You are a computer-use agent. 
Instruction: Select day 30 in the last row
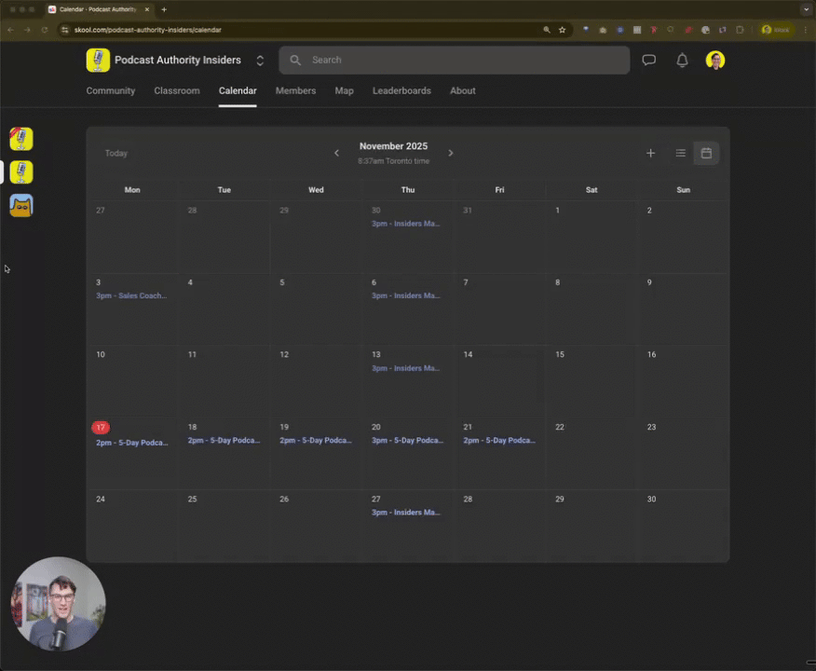pos(684,526)
